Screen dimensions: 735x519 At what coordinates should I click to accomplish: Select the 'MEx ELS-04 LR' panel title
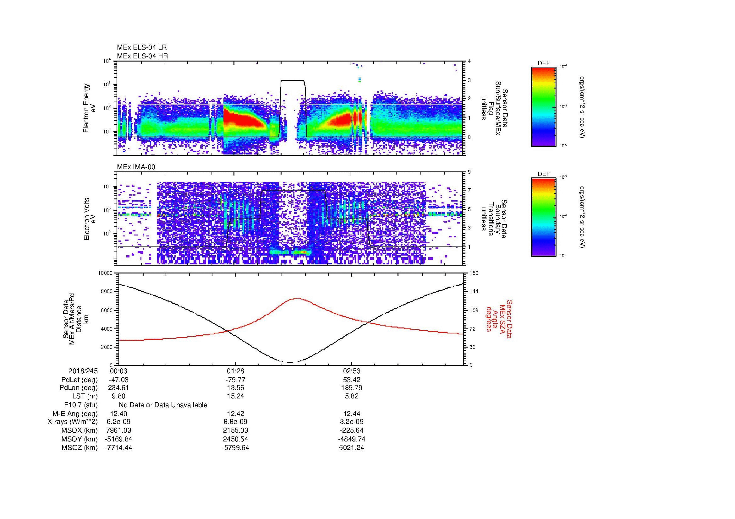click(x=142, y=47)
